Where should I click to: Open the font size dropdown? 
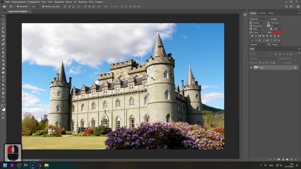coord(258,23)
